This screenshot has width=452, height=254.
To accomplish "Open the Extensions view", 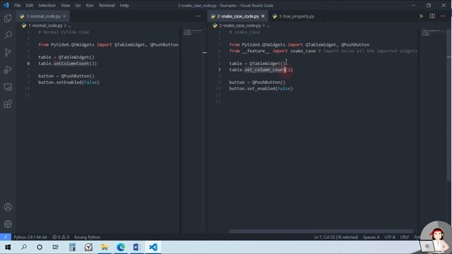I will (x=8, y=104).
